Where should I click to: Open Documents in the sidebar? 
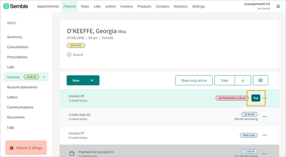coord(16,117)
